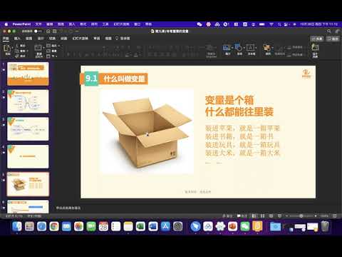Expand the New Slide dropdown arrow
This screenshot has width=342, height=257.
43,48
